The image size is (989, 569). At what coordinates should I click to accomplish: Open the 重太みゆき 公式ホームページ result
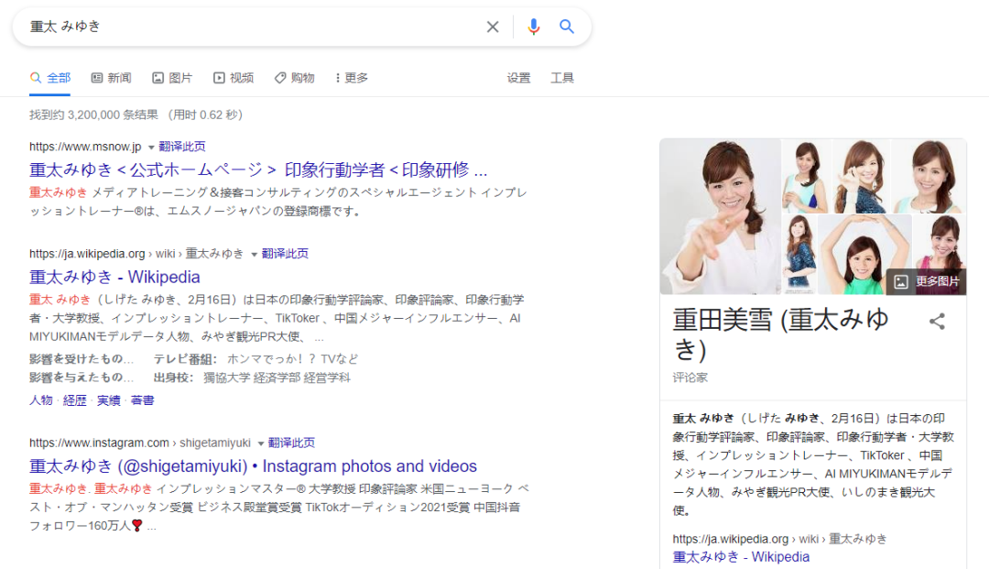[258, 170]
